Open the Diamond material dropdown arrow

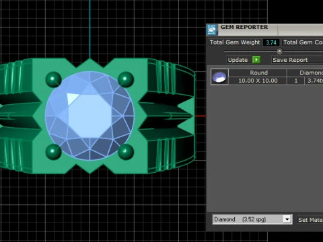coord(287,219)
